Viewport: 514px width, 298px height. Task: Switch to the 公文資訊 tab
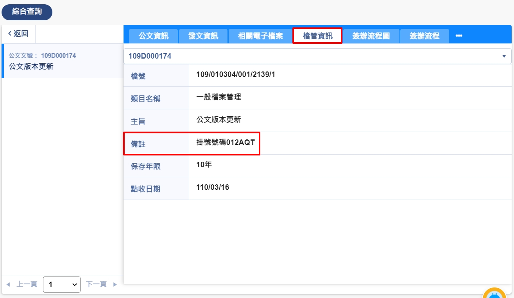(x=154, y=36)
